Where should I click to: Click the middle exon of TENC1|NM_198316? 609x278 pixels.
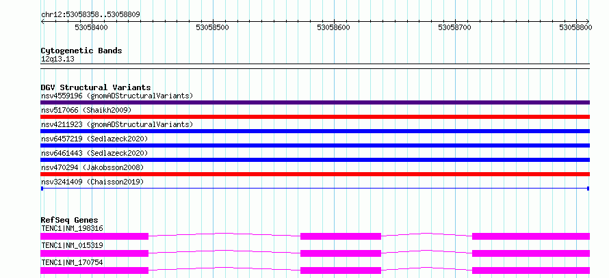click(x=341, y=236)
